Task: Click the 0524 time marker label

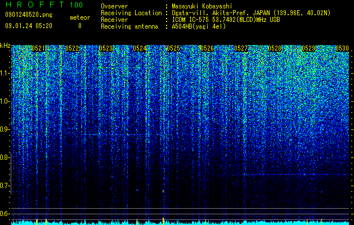Action: [140, 48]
